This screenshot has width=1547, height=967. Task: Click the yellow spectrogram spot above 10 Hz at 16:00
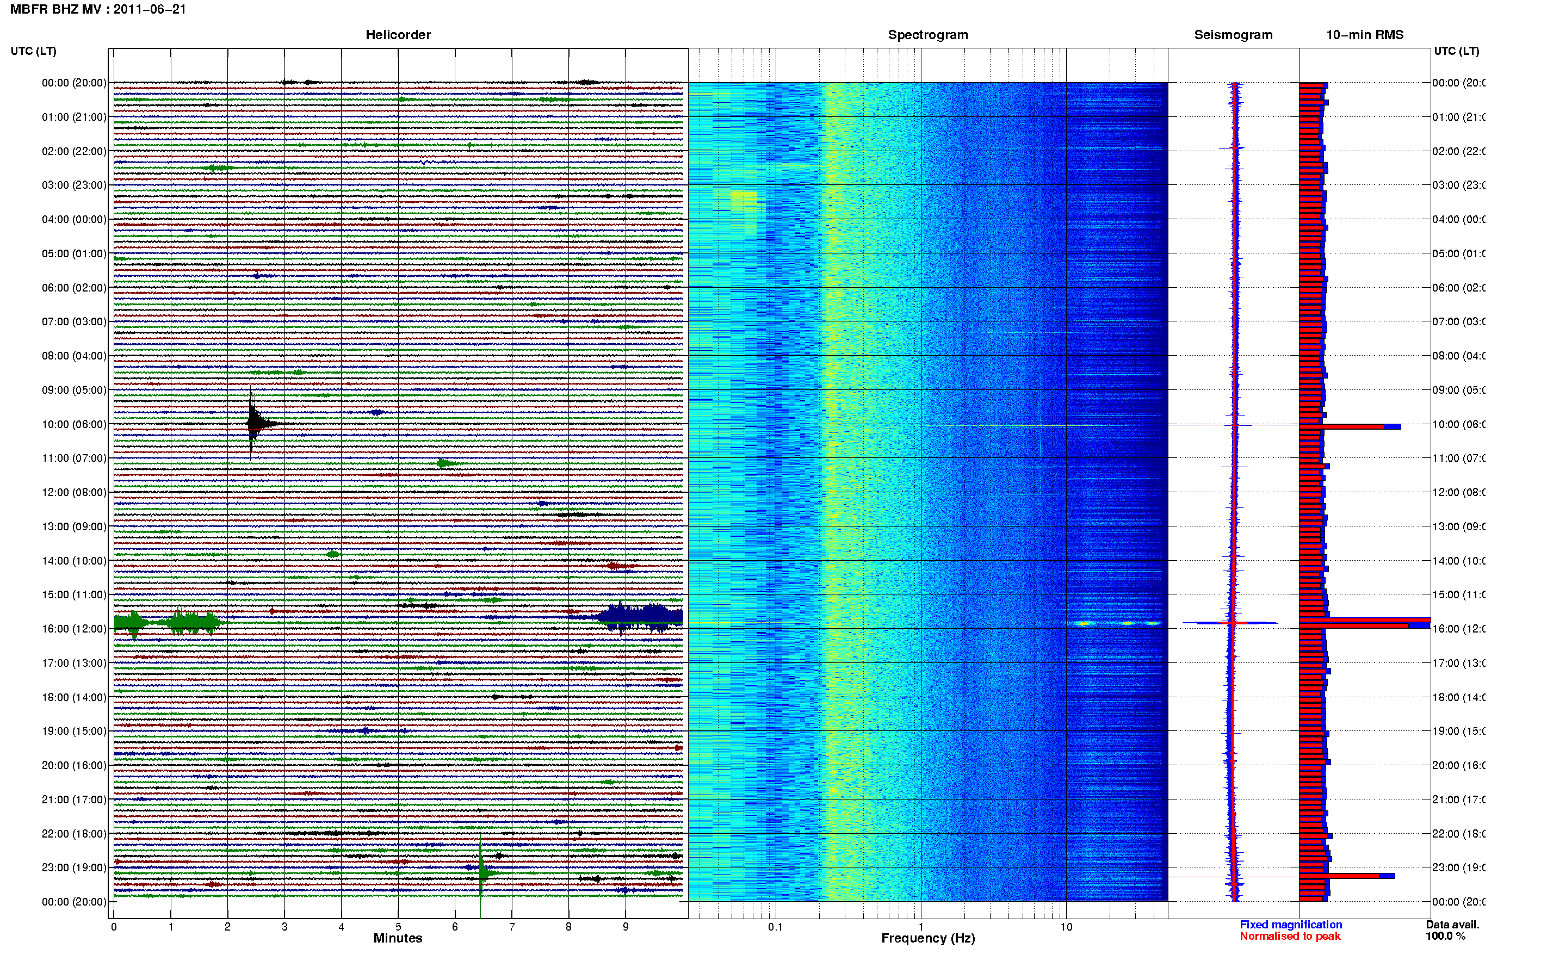coord(1084,623)
